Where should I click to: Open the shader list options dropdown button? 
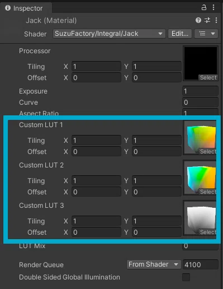206,34
